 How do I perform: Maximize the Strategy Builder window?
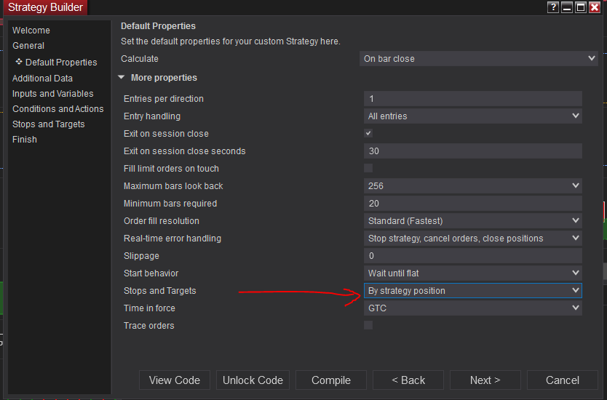(x=581, y=7)
